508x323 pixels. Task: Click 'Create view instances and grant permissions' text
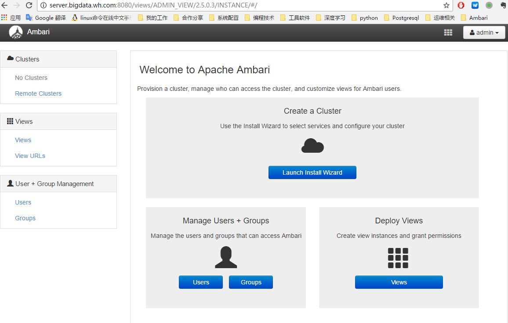(x=399, y=236)
